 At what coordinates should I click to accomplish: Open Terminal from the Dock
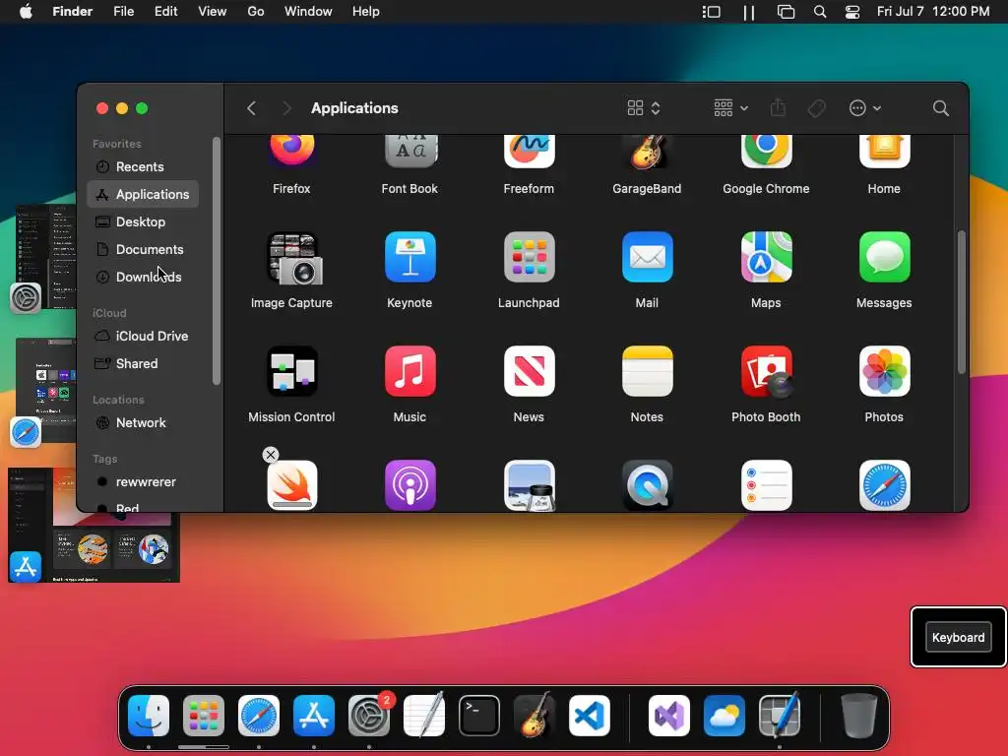(x=479, y=716)
